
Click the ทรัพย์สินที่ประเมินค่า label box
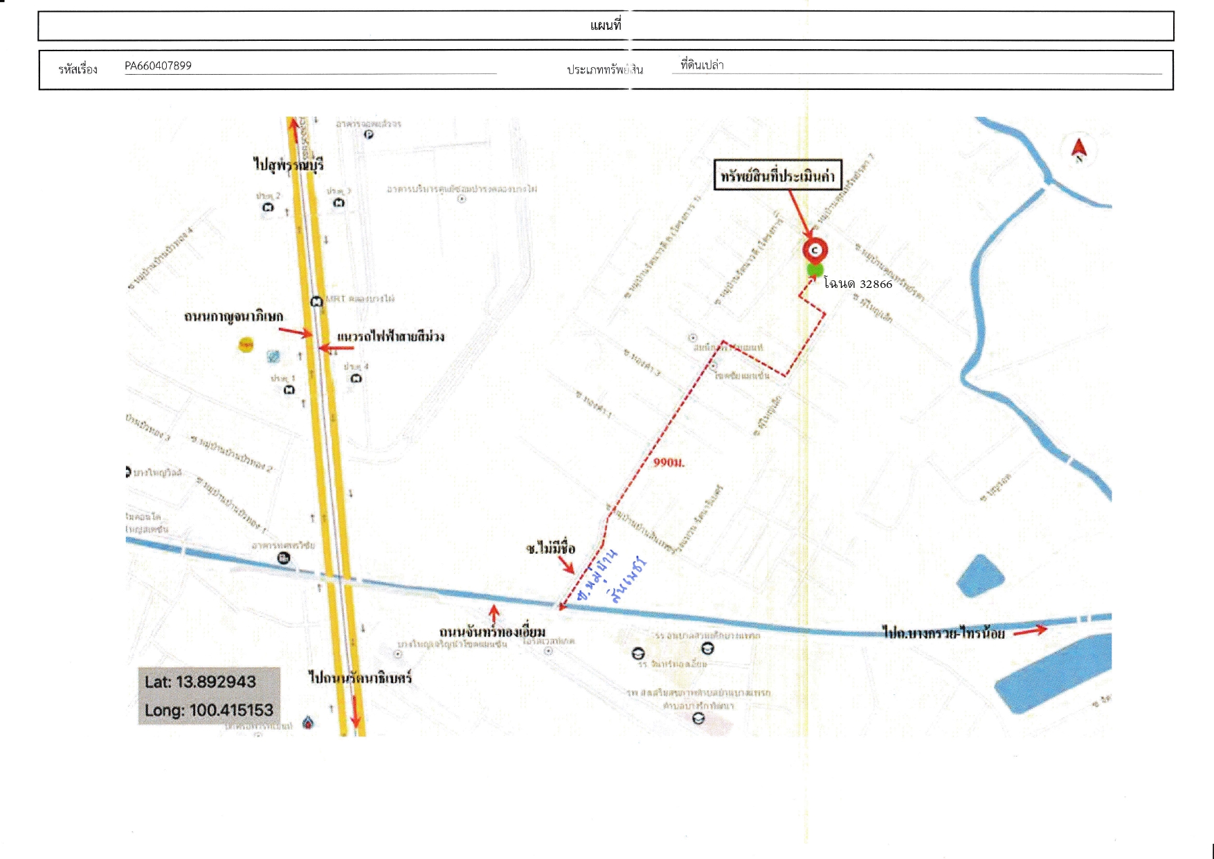point(777,175)
